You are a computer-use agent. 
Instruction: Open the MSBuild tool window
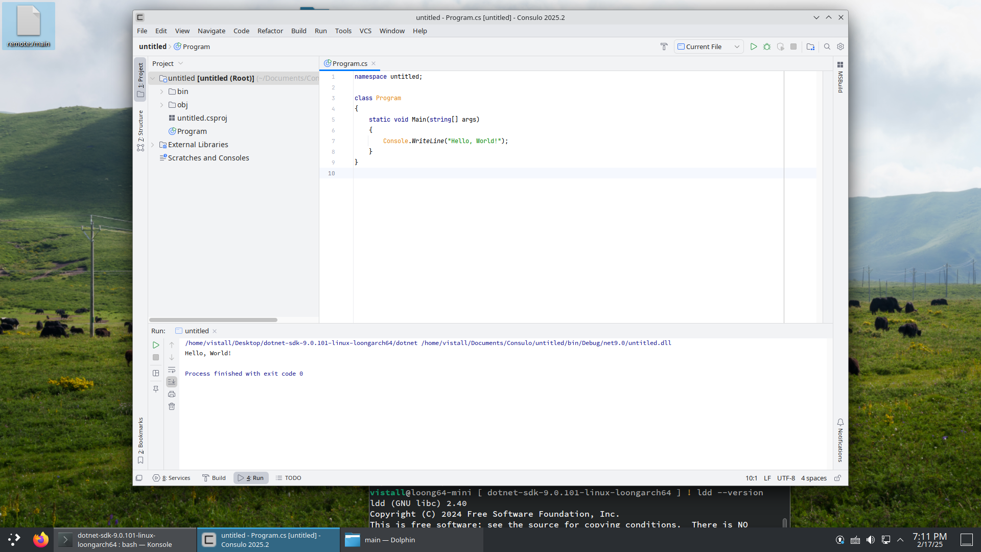(840, 77)
